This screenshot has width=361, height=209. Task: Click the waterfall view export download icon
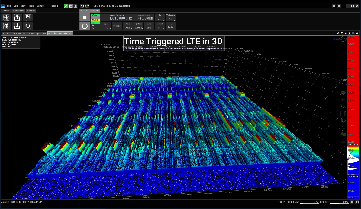point(350,33)
